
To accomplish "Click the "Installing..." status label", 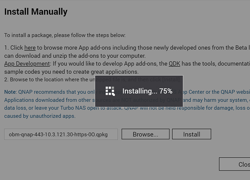I will [x=139, y=91].
